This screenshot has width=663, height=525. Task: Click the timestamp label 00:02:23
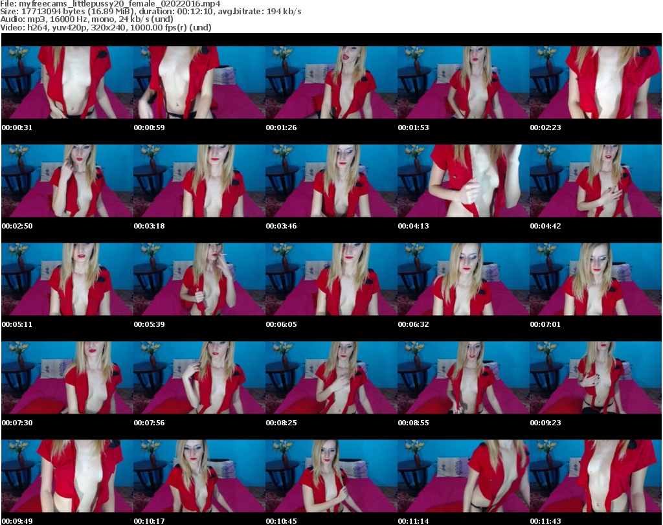coord(545,128)
